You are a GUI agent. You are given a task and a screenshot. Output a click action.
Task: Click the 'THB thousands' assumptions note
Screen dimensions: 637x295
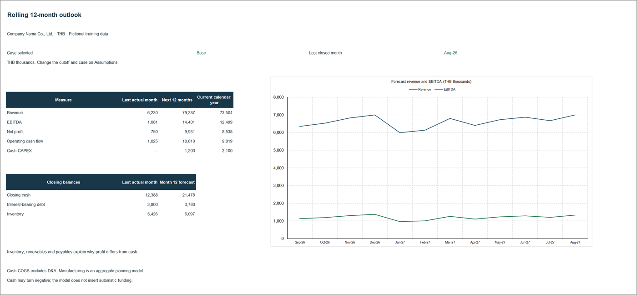pyautogui.click(x=62, y=62)
